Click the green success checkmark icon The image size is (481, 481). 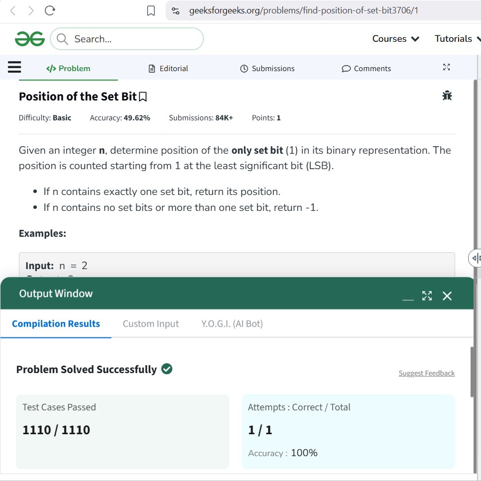point(167,369)
